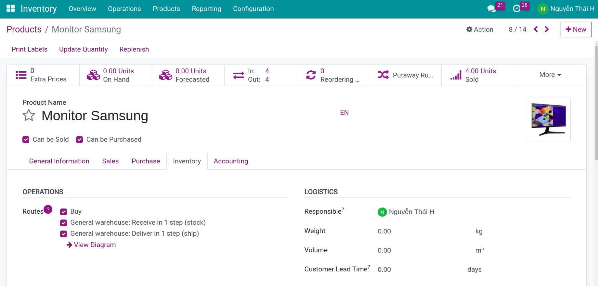The image size is (598, 286).
Task: Select the Inventory tab
Action: [x=187, y=161]
